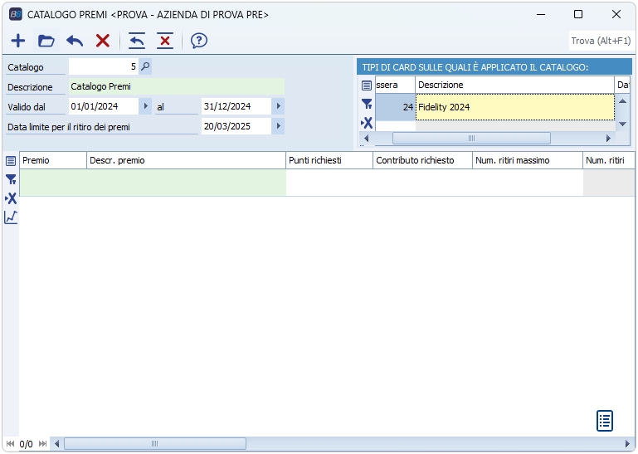This screenshot has width=638, height=454.
Task: Expand the pickup deadline date picker arrow
Action: point(278,126)
